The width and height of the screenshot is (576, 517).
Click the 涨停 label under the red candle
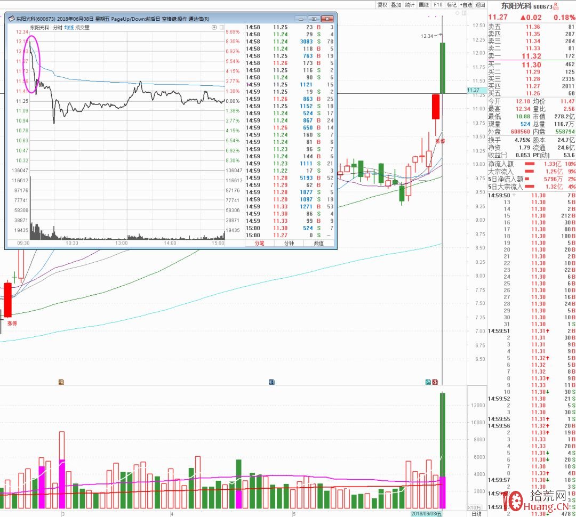click(440, 141)
